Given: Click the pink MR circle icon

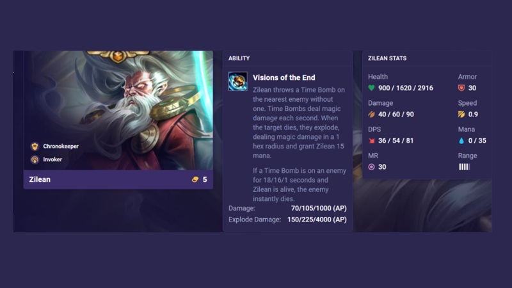Looking at the screenshot, I should click(372, 167).
